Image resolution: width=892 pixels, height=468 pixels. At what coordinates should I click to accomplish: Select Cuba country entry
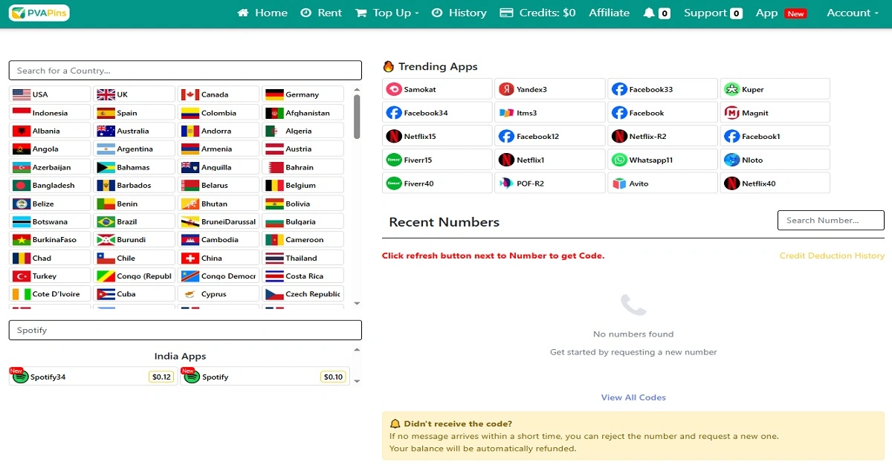coord(135,294)
